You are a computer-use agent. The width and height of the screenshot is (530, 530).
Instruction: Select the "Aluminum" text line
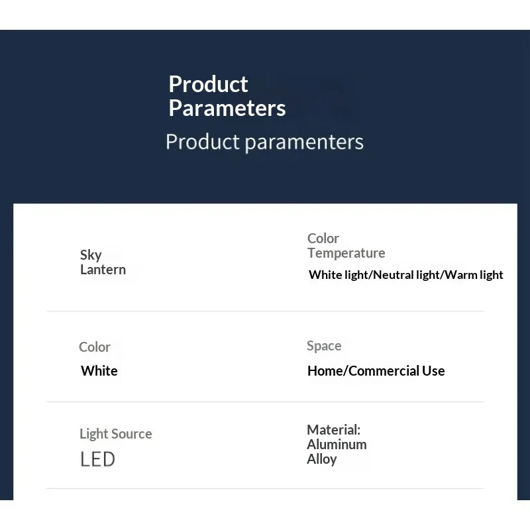tap(337, 445)
